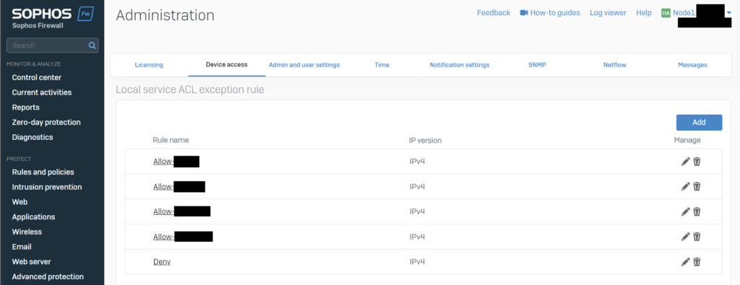Open the Netflow tab

pos(614,65)
